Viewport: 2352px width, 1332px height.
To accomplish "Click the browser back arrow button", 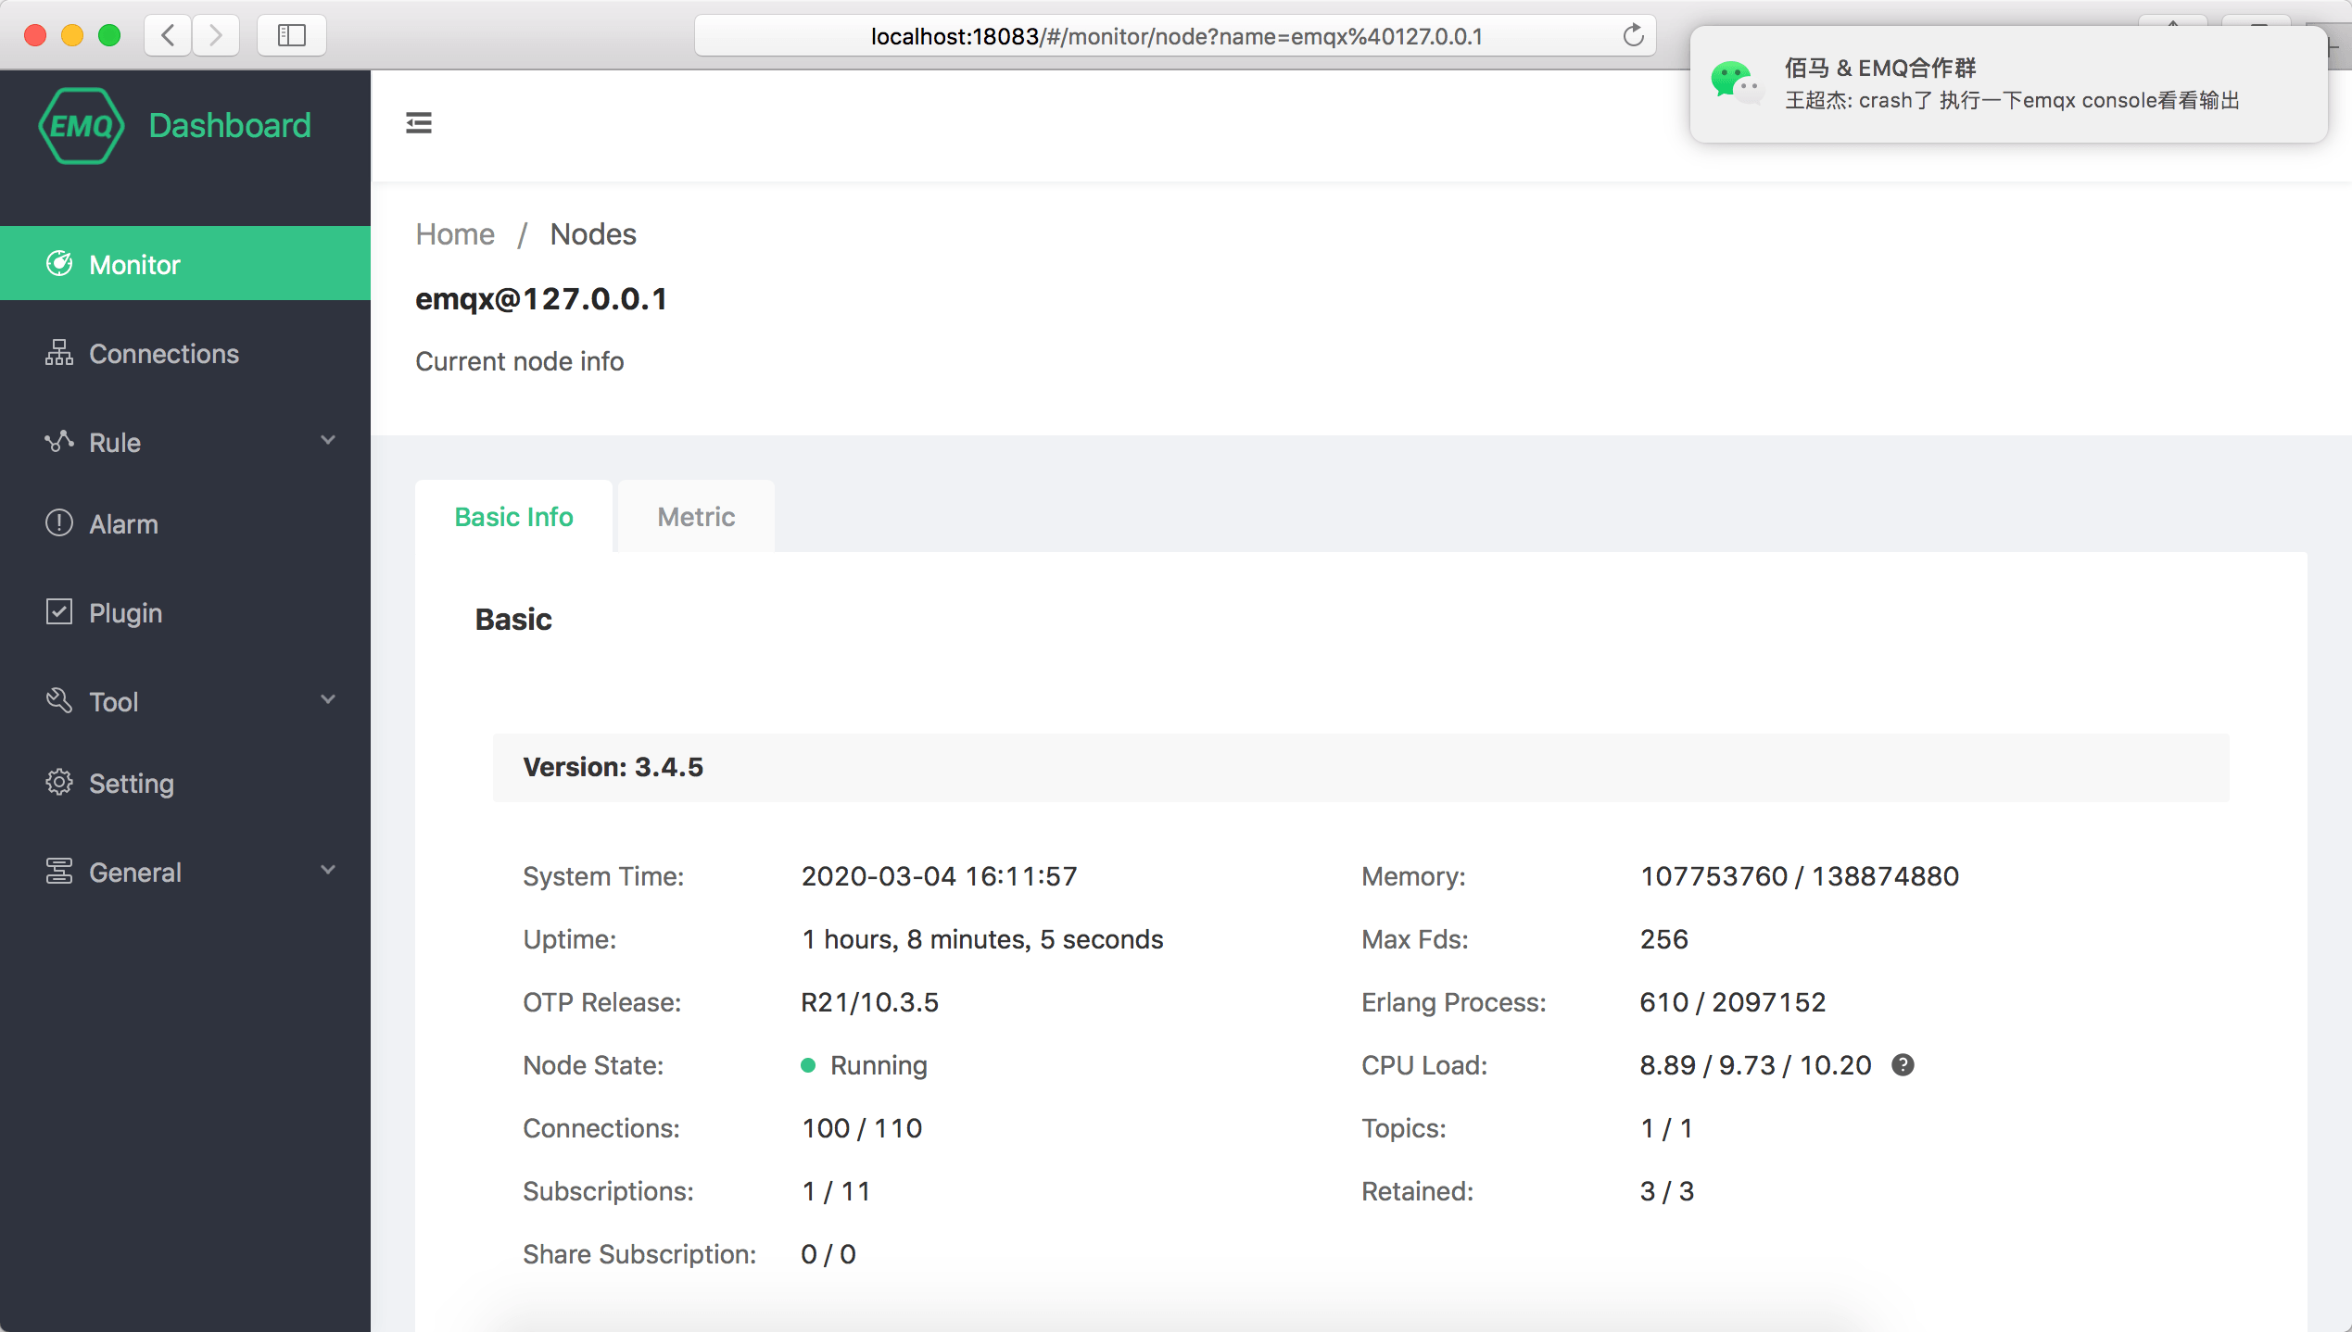I will coord(169,36).
